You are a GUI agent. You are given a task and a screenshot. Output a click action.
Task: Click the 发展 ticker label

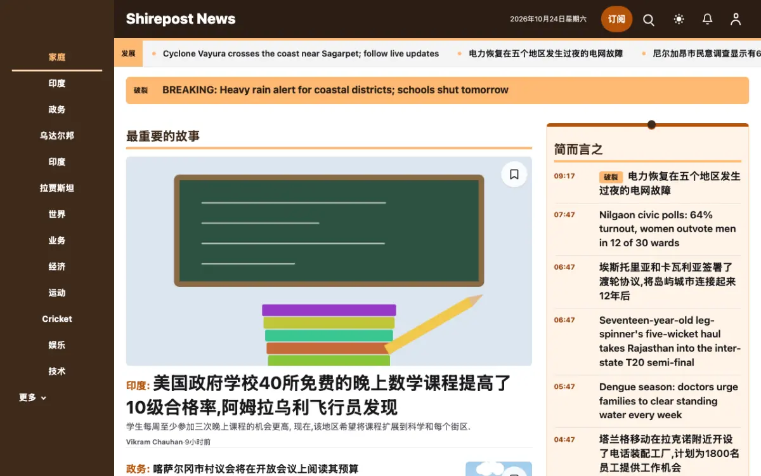coord(128,53)
